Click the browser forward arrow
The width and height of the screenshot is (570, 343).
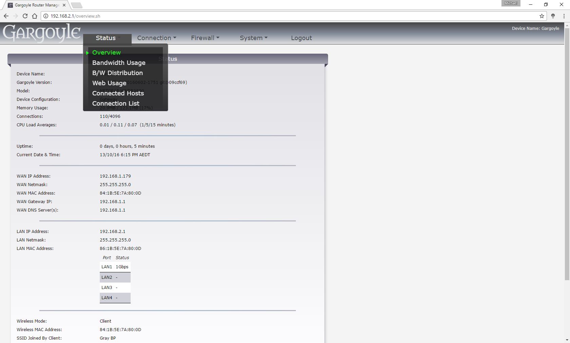click(16, 16)
